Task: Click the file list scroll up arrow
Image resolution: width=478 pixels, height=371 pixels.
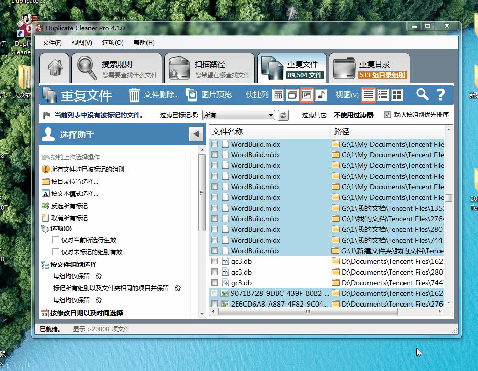Action: (x=449, y=129)
